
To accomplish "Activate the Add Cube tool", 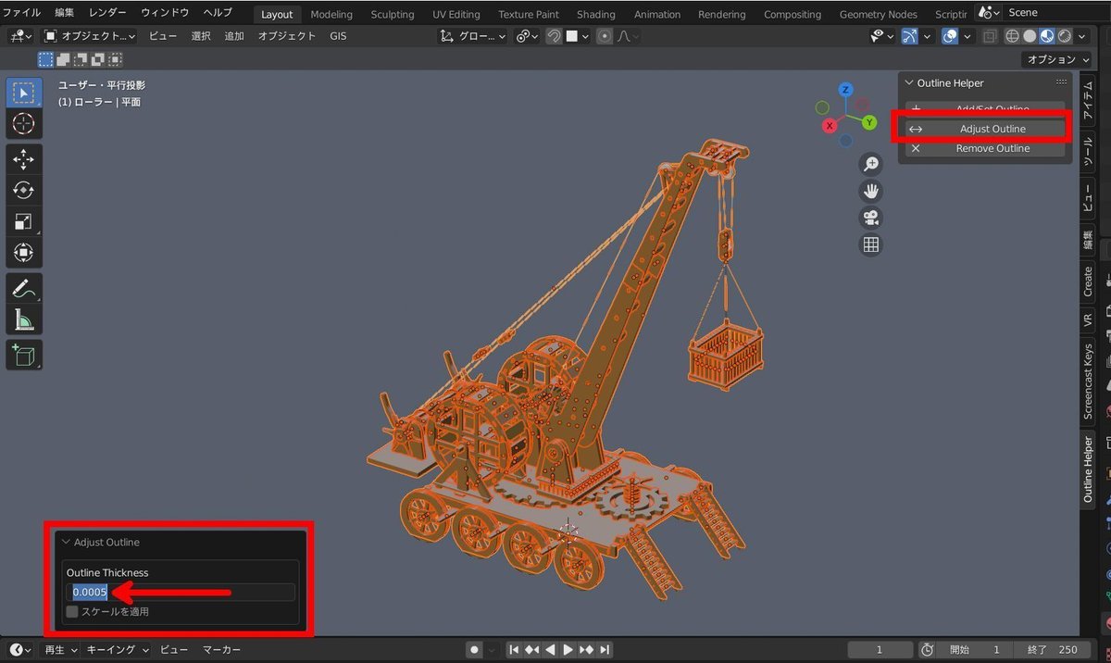I will 23,355.
